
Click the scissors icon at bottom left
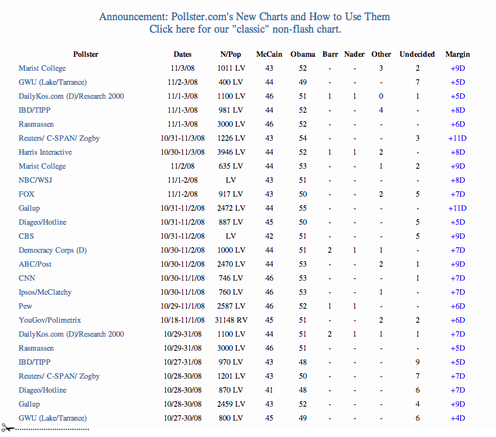[x=6, y=428]
